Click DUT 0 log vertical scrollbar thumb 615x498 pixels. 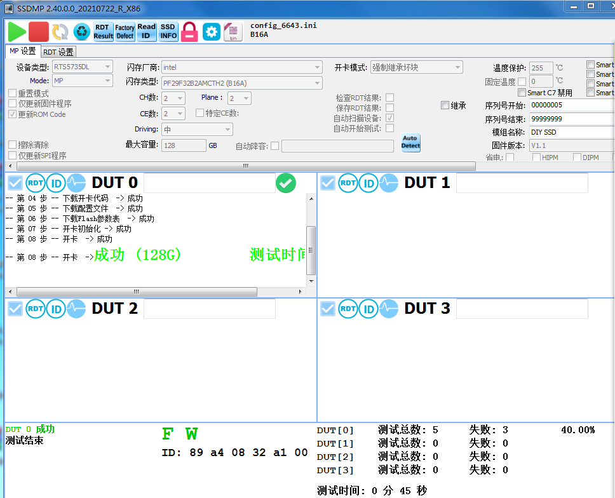(x=311, y=250)
